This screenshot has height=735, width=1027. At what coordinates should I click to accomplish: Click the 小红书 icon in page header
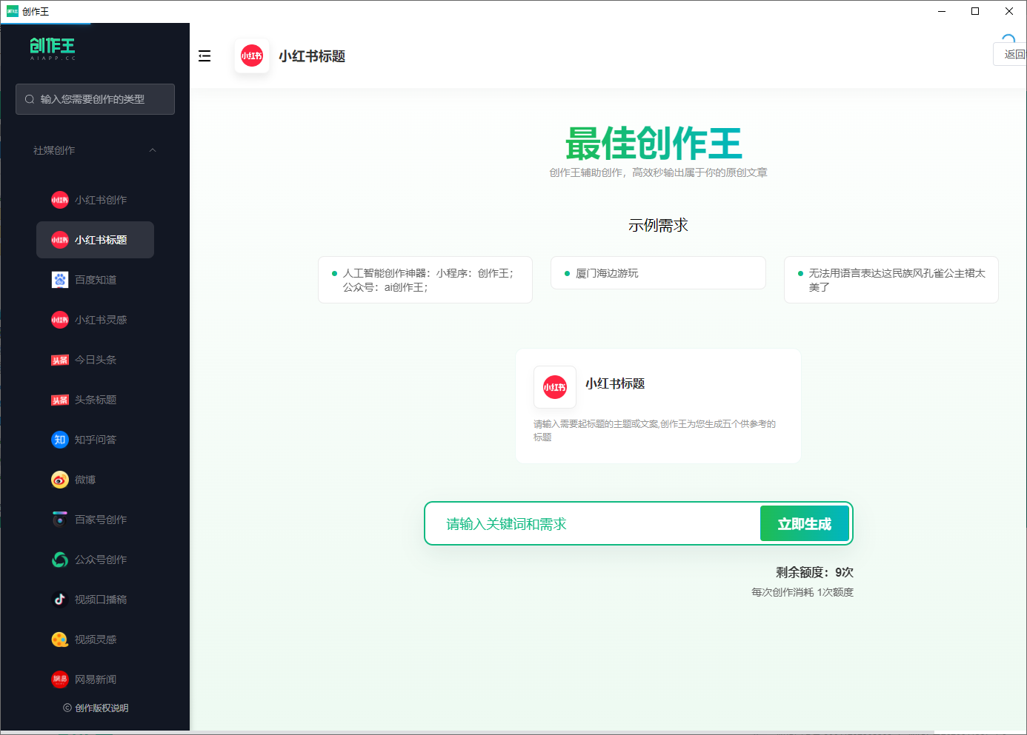pyautogui.click(x=252, y=56)
